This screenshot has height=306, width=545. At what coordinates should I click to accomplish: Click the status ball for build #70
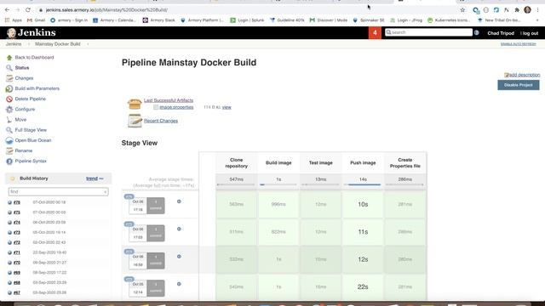9,263
